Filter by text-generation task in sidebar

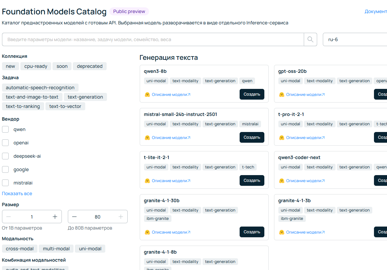[85, 97]
